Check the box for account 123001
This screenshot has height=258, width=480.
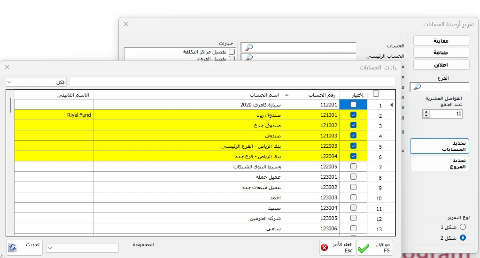353,177
